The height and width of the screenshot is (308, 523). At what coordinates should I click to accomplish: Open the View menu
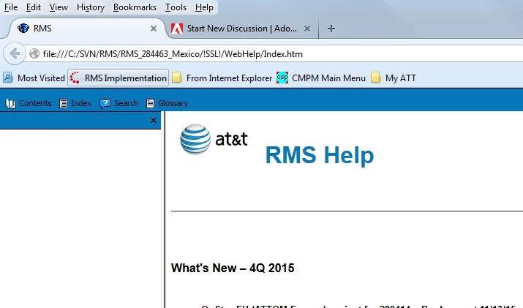click(x=59, y=7)
